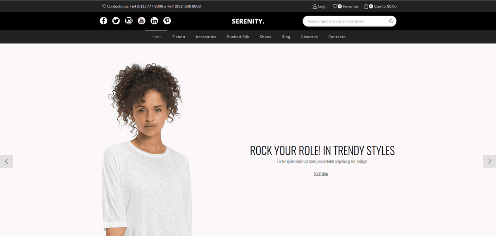Open the Facebook social icon
This screenshot has height=236, width=496.
(103, 21)
